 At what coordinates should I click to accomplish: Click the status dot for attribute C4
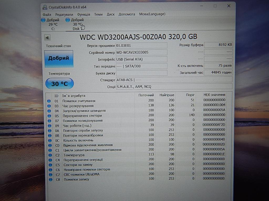point(50,160)
